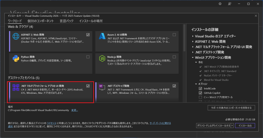The width and height of the screenshot is (263, 138).
Task: Click the 変更... link for install location
Action: [x=74, y=110]
